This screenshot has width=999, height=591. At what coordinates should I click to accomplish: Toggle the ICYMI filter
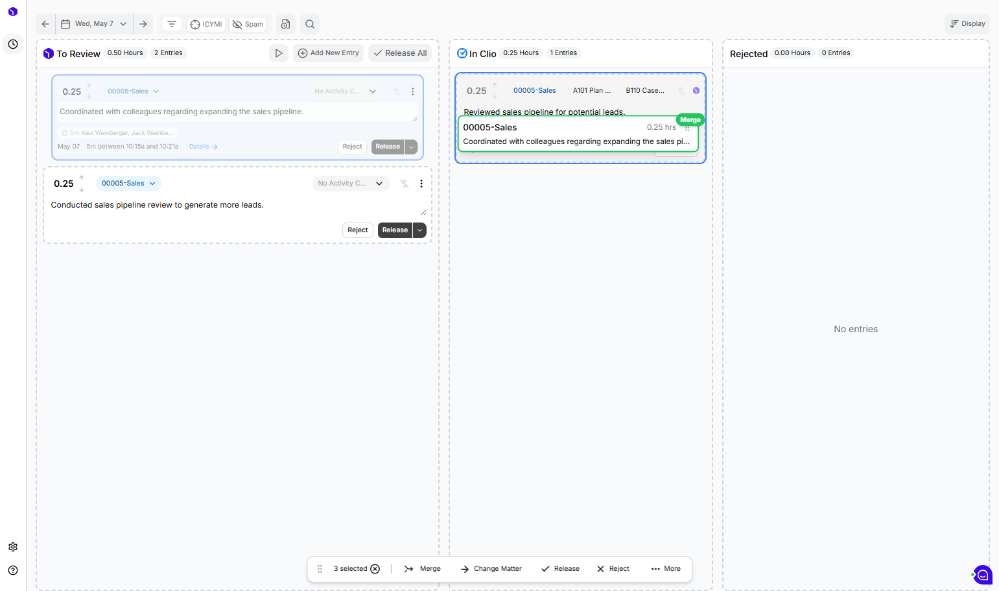coord(206,25)
